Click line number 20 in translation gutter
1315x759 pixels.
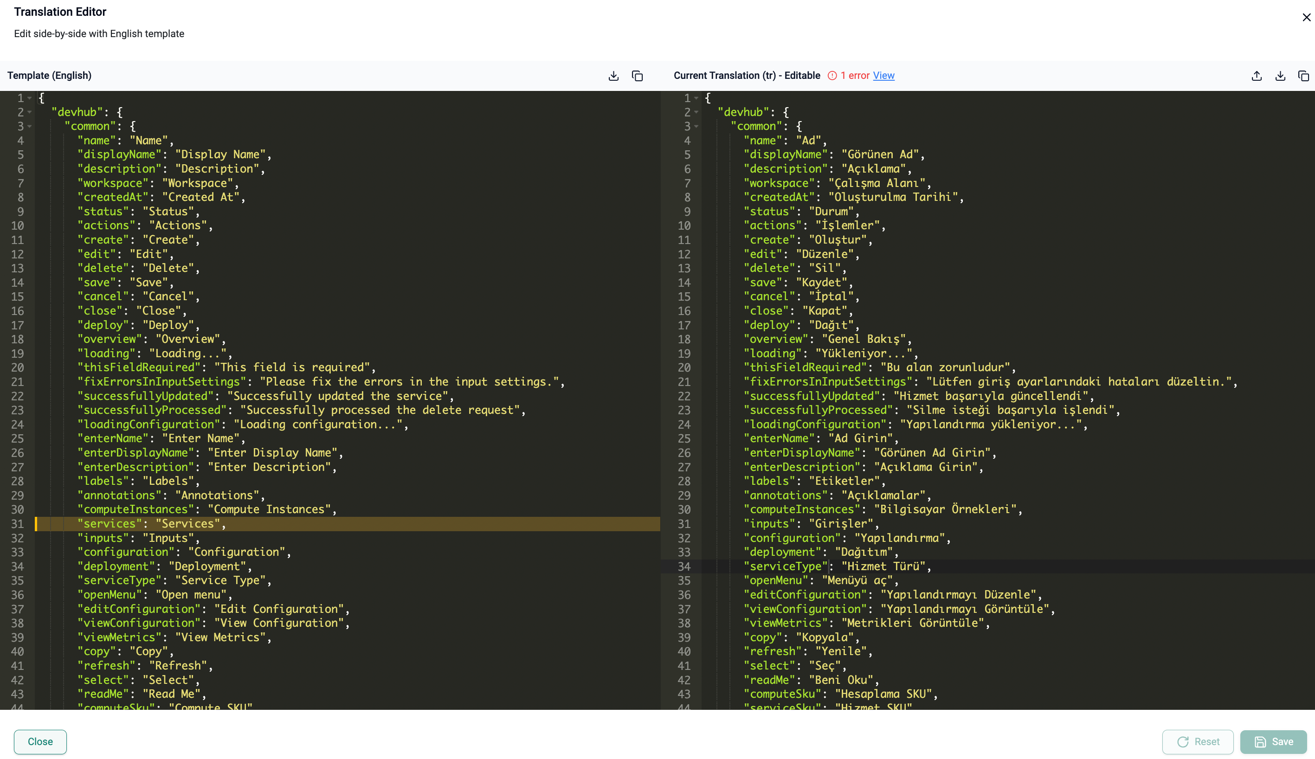[x=684, y=367]
